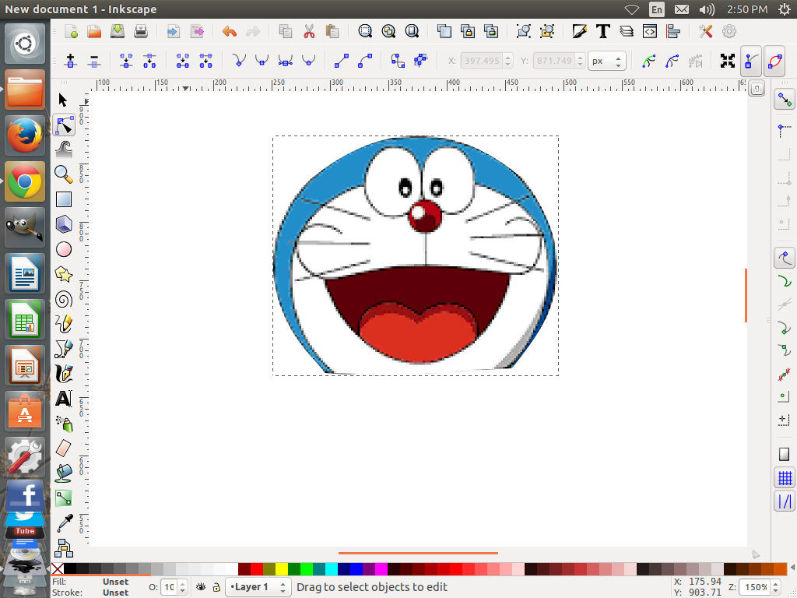Zoom to fit selection icon
The width and height of the screenshot is (797, 598).
point(365,31)
